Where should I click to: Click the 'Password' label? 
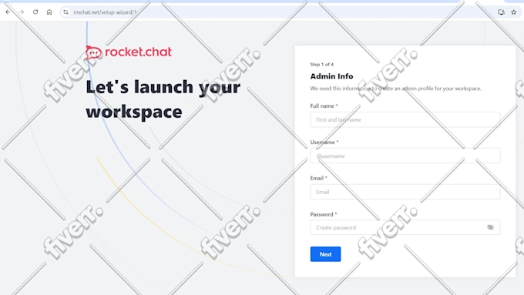[x=321, y=214]
